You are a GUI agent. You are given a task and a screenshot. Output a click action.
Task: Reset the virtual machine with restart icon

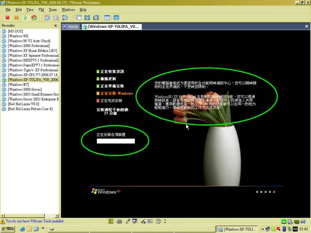(34, 17)
